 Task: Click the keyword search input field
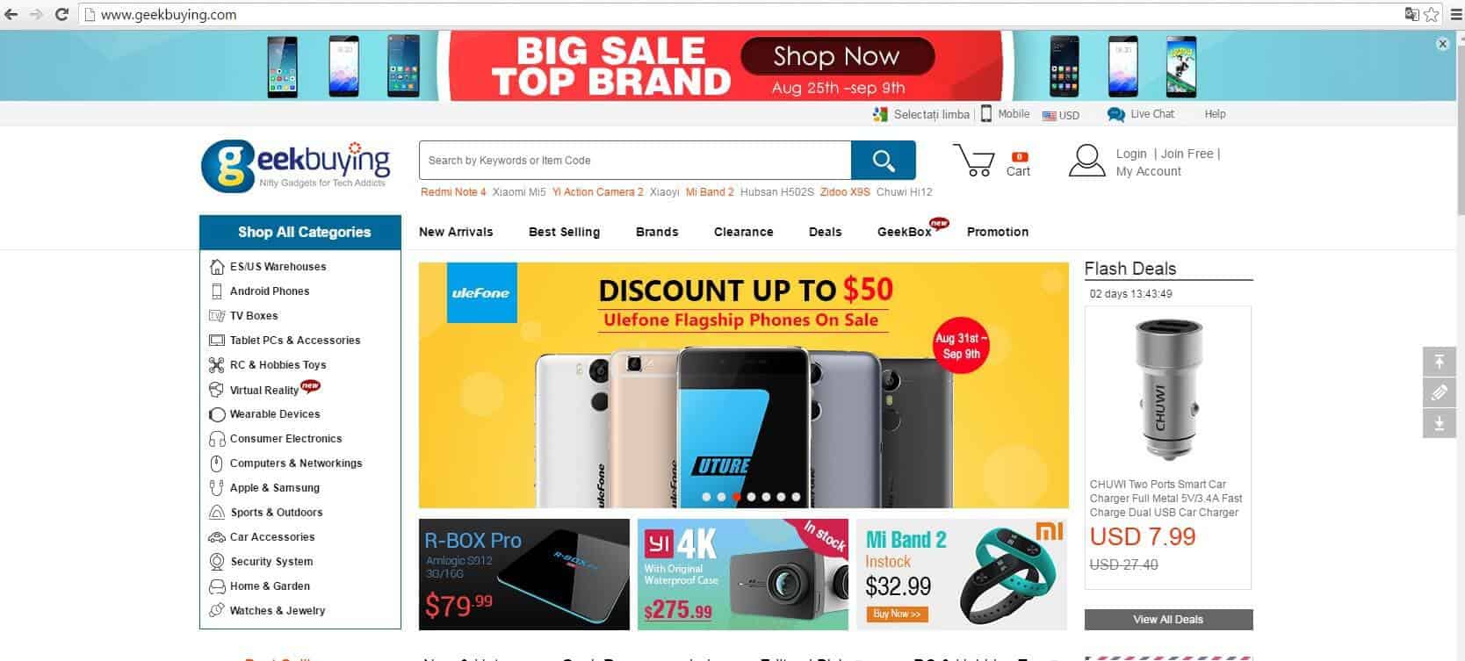click(x=635, y=160)
